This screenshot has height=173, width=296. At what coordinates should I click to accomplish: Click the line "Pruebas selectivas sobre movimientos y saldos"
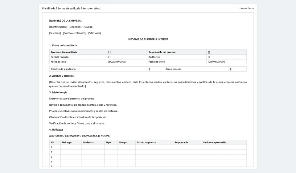coord(84,111)
